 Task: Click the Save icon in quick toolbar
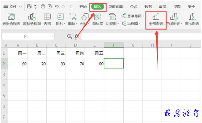pyautogui.click(x=29, y=7)
